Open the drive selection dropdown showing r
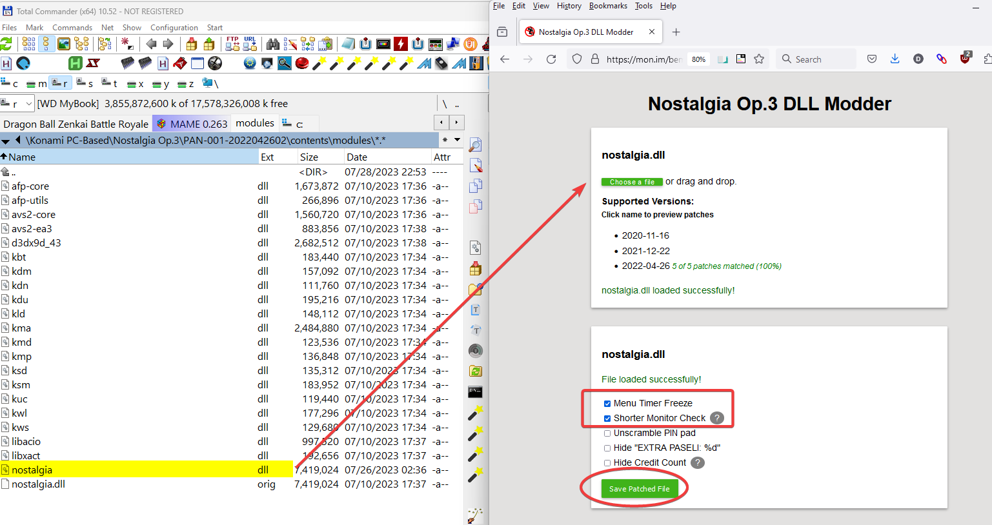This screenshot has height=525, width=992. [17, 103]
